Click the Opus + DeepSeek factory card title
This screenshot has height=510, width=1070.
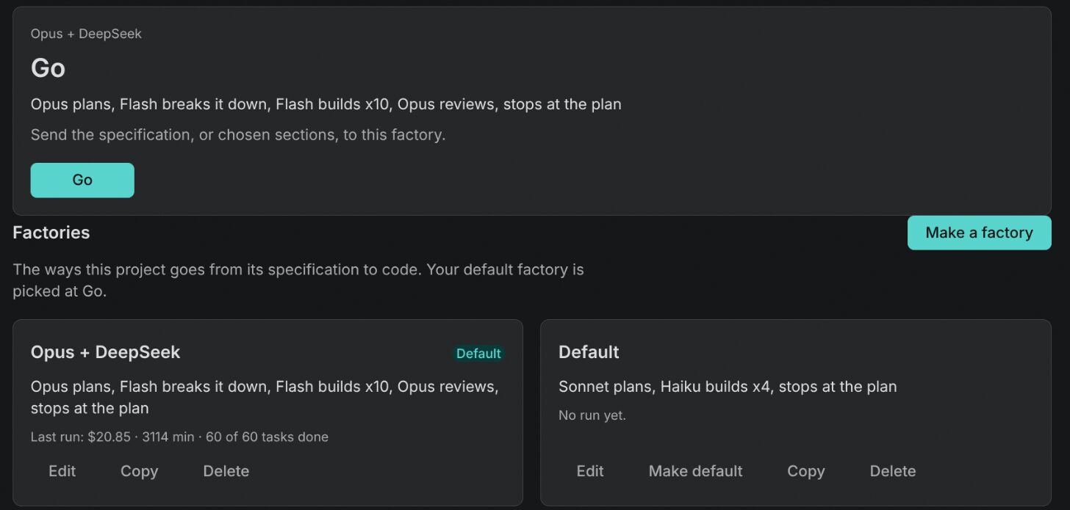(x=106, y=352)
